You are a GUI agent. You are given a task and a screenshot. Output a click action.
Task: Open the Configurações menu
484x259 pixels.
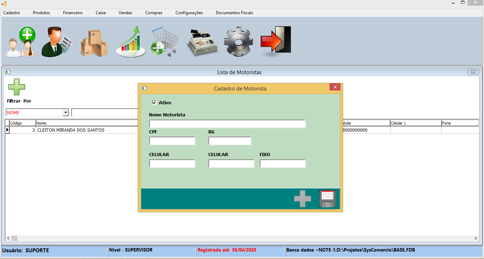[189, 13]
